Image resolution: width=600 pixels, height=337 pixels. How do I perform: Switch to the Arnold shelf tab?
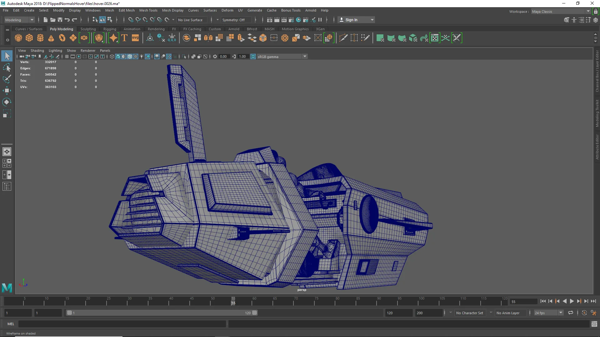pyautogui.click(x=234, y=29)
